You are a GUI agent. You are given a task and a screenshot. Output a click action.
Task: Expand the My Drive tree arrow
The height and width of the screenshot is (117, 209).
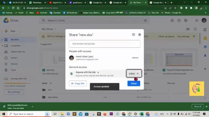[x=2, y=40]
